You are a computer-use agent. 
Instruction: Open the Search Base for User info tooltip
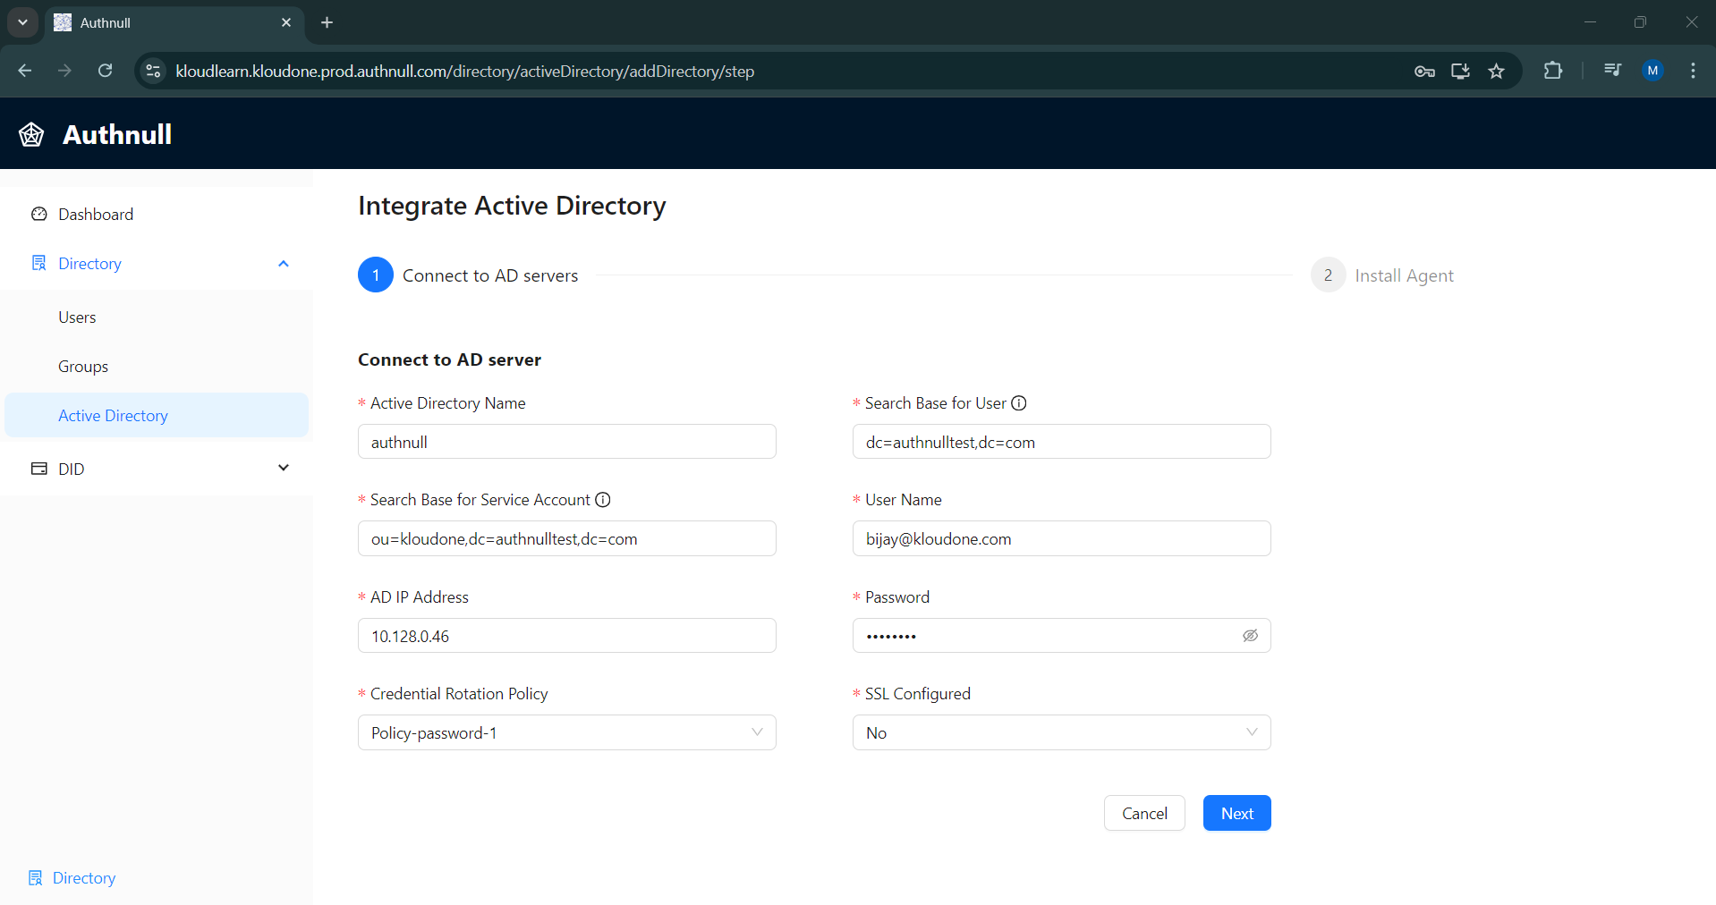click(1019, 402)
